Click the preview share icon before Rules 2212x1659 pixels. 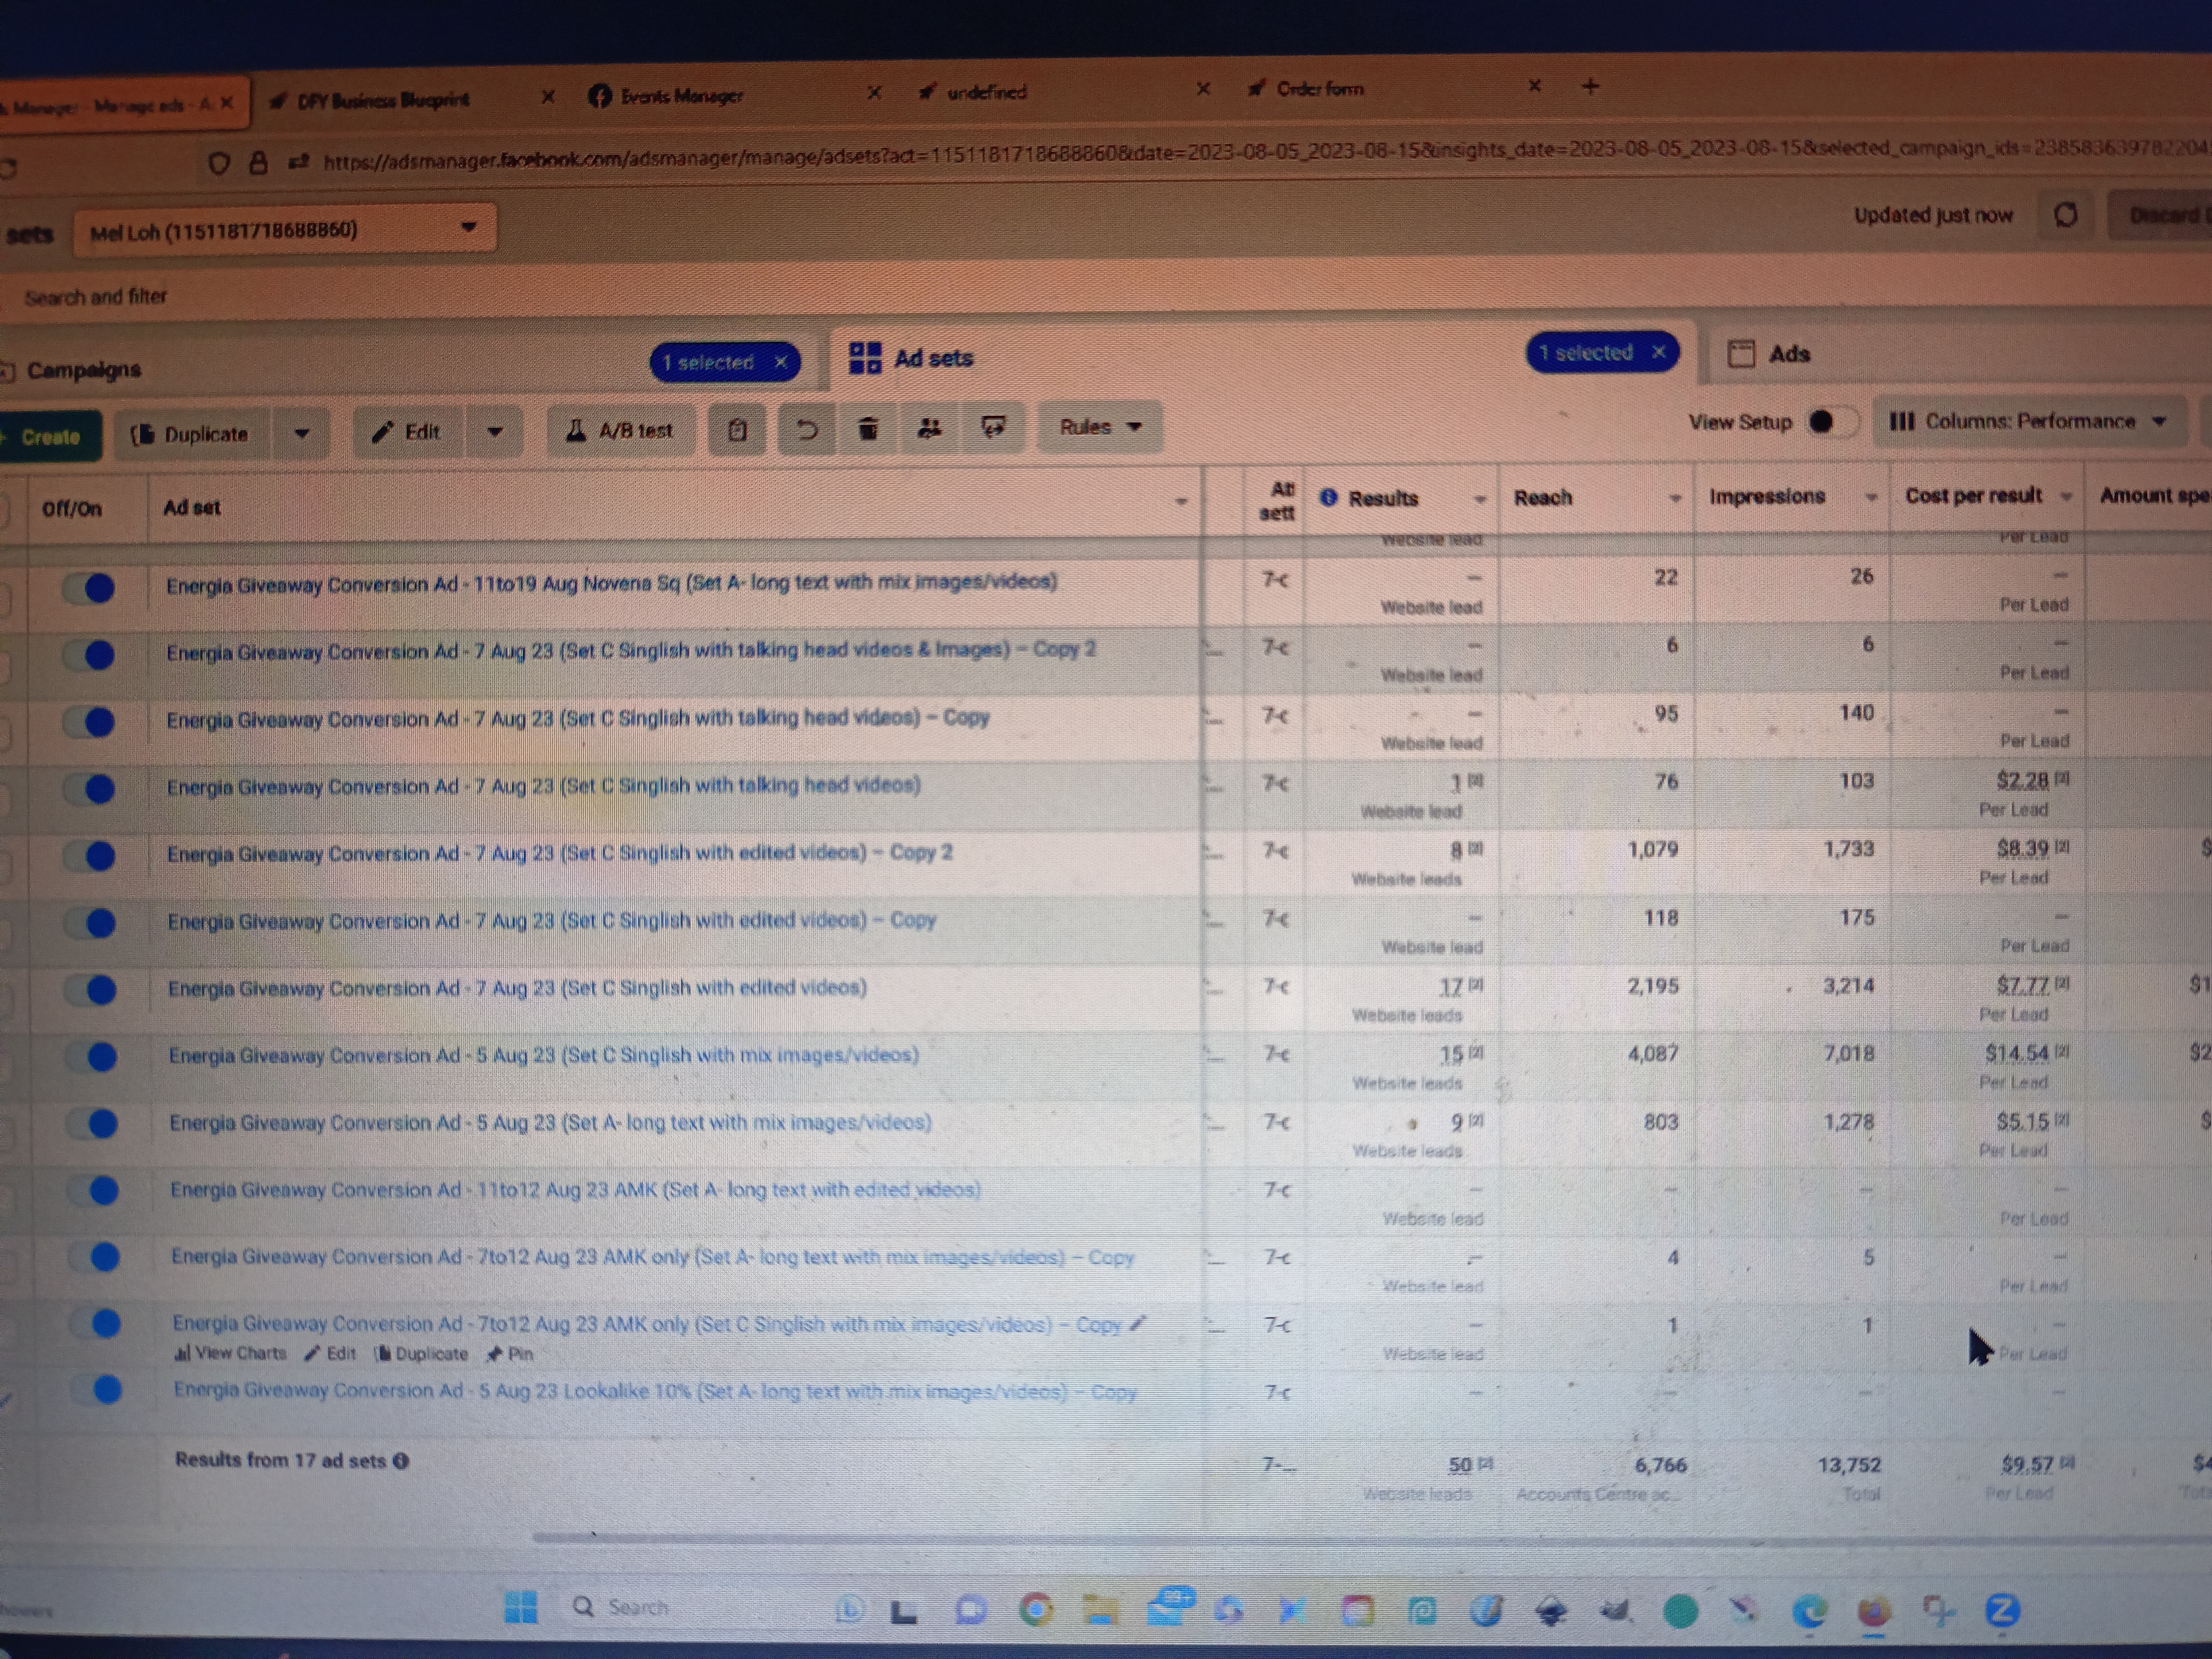(993, 428)
